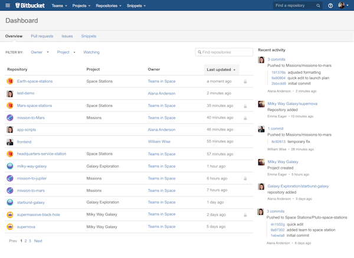Click the Repository column header
The width and height of the screenshot is (354, 258).
(17, 69)
